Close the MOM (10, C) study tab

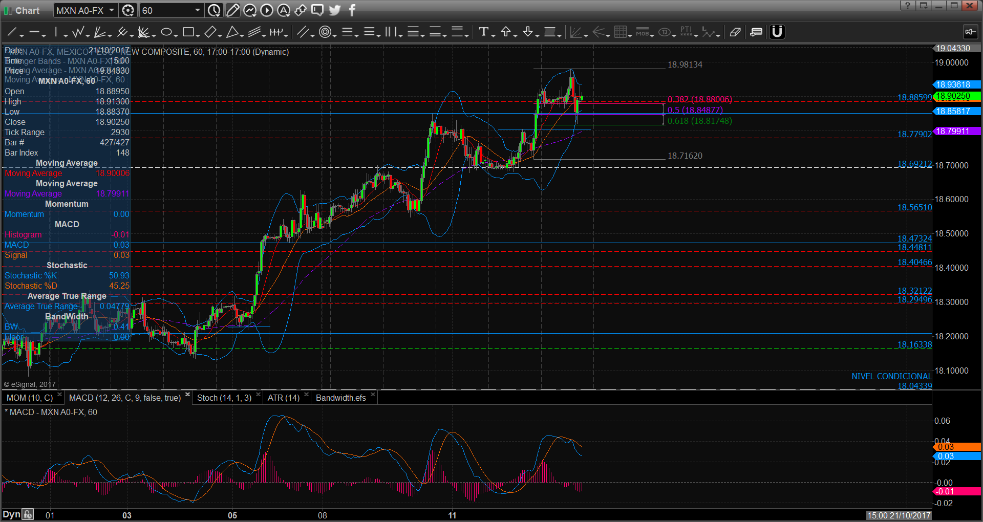[x=60, y=395]
